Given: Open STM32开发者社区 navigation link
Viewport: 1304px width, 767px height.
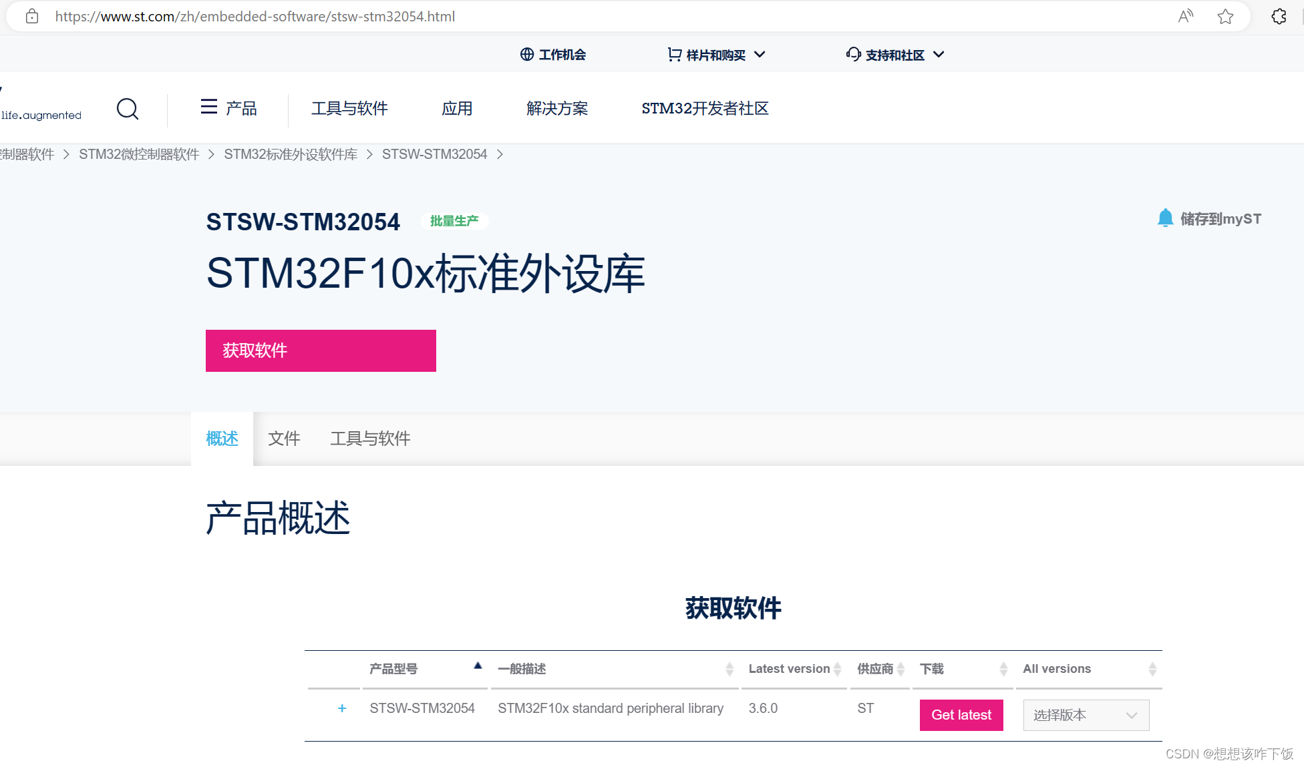Looking at the screenshot, I should tap(705, 108).
